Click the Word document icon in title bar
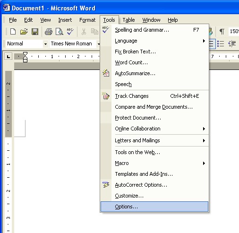239x233 pixels. (7, 8)
